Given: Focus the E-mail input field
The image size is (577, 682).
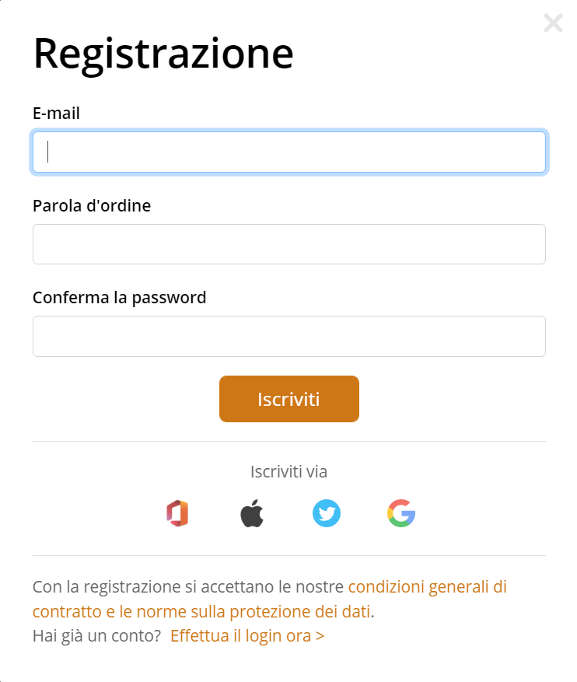Looking at the screenshot, I should tap(289, 152).
